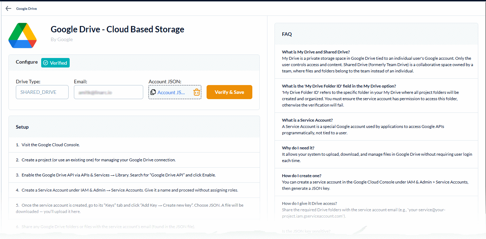The width and height of the screenshot is (486, 239).
Task: Click the 'Drive Type:' label
Action: pyautogui.click(x=28, y=82)
